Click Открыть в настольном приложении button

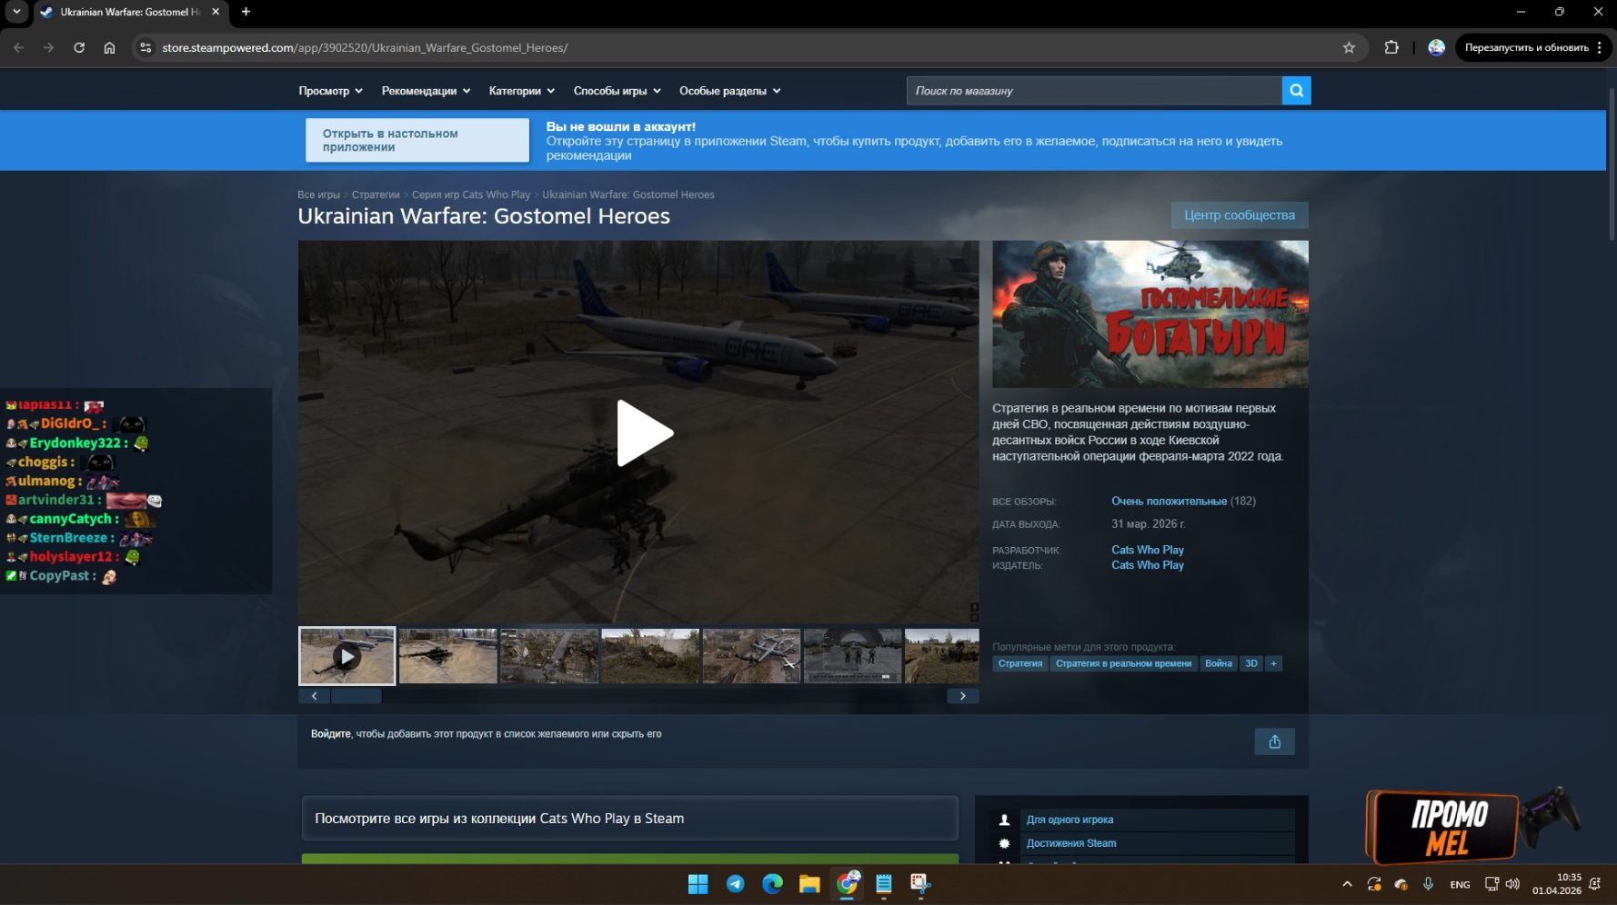pyautogui.click(x=417, y=140)
